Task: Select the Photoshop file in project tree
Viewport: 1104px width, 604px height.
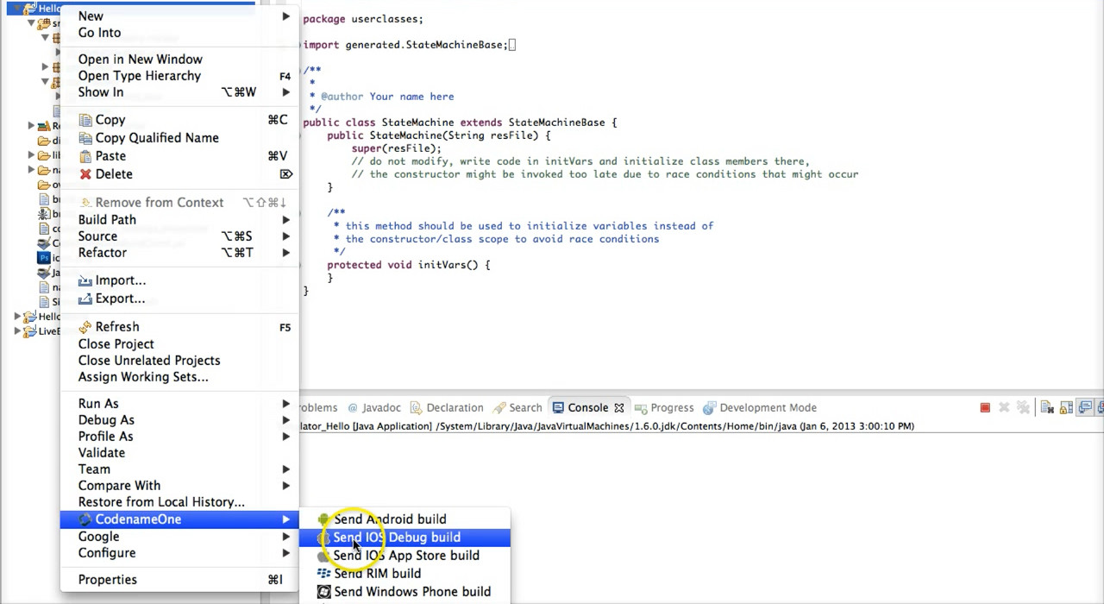Action: click(x=50, y=258)
